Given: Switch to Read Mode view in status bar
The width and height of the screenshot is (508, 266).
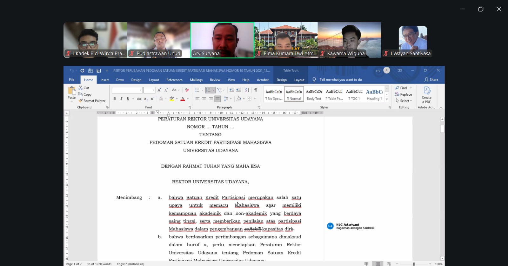Looking at the screenshot, I should click(x=366, y=264).
